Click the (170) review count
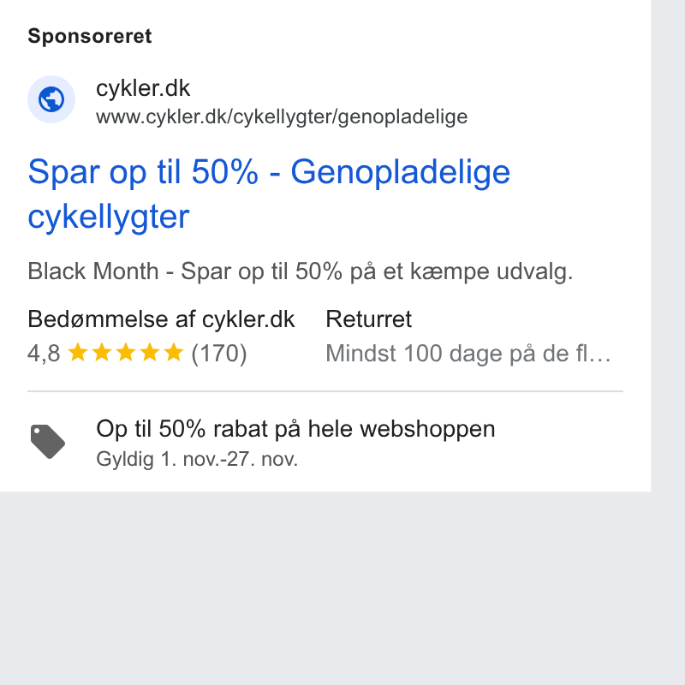685x685 pixels. (x=219, y=353)
